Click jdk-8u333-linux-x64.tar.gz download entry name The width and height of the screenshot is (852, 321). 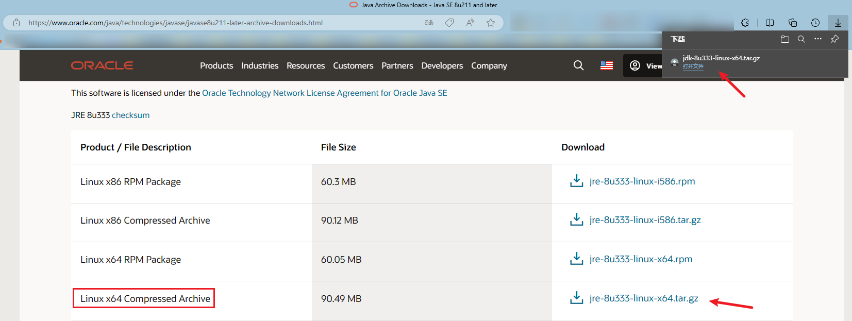(721, 58)
